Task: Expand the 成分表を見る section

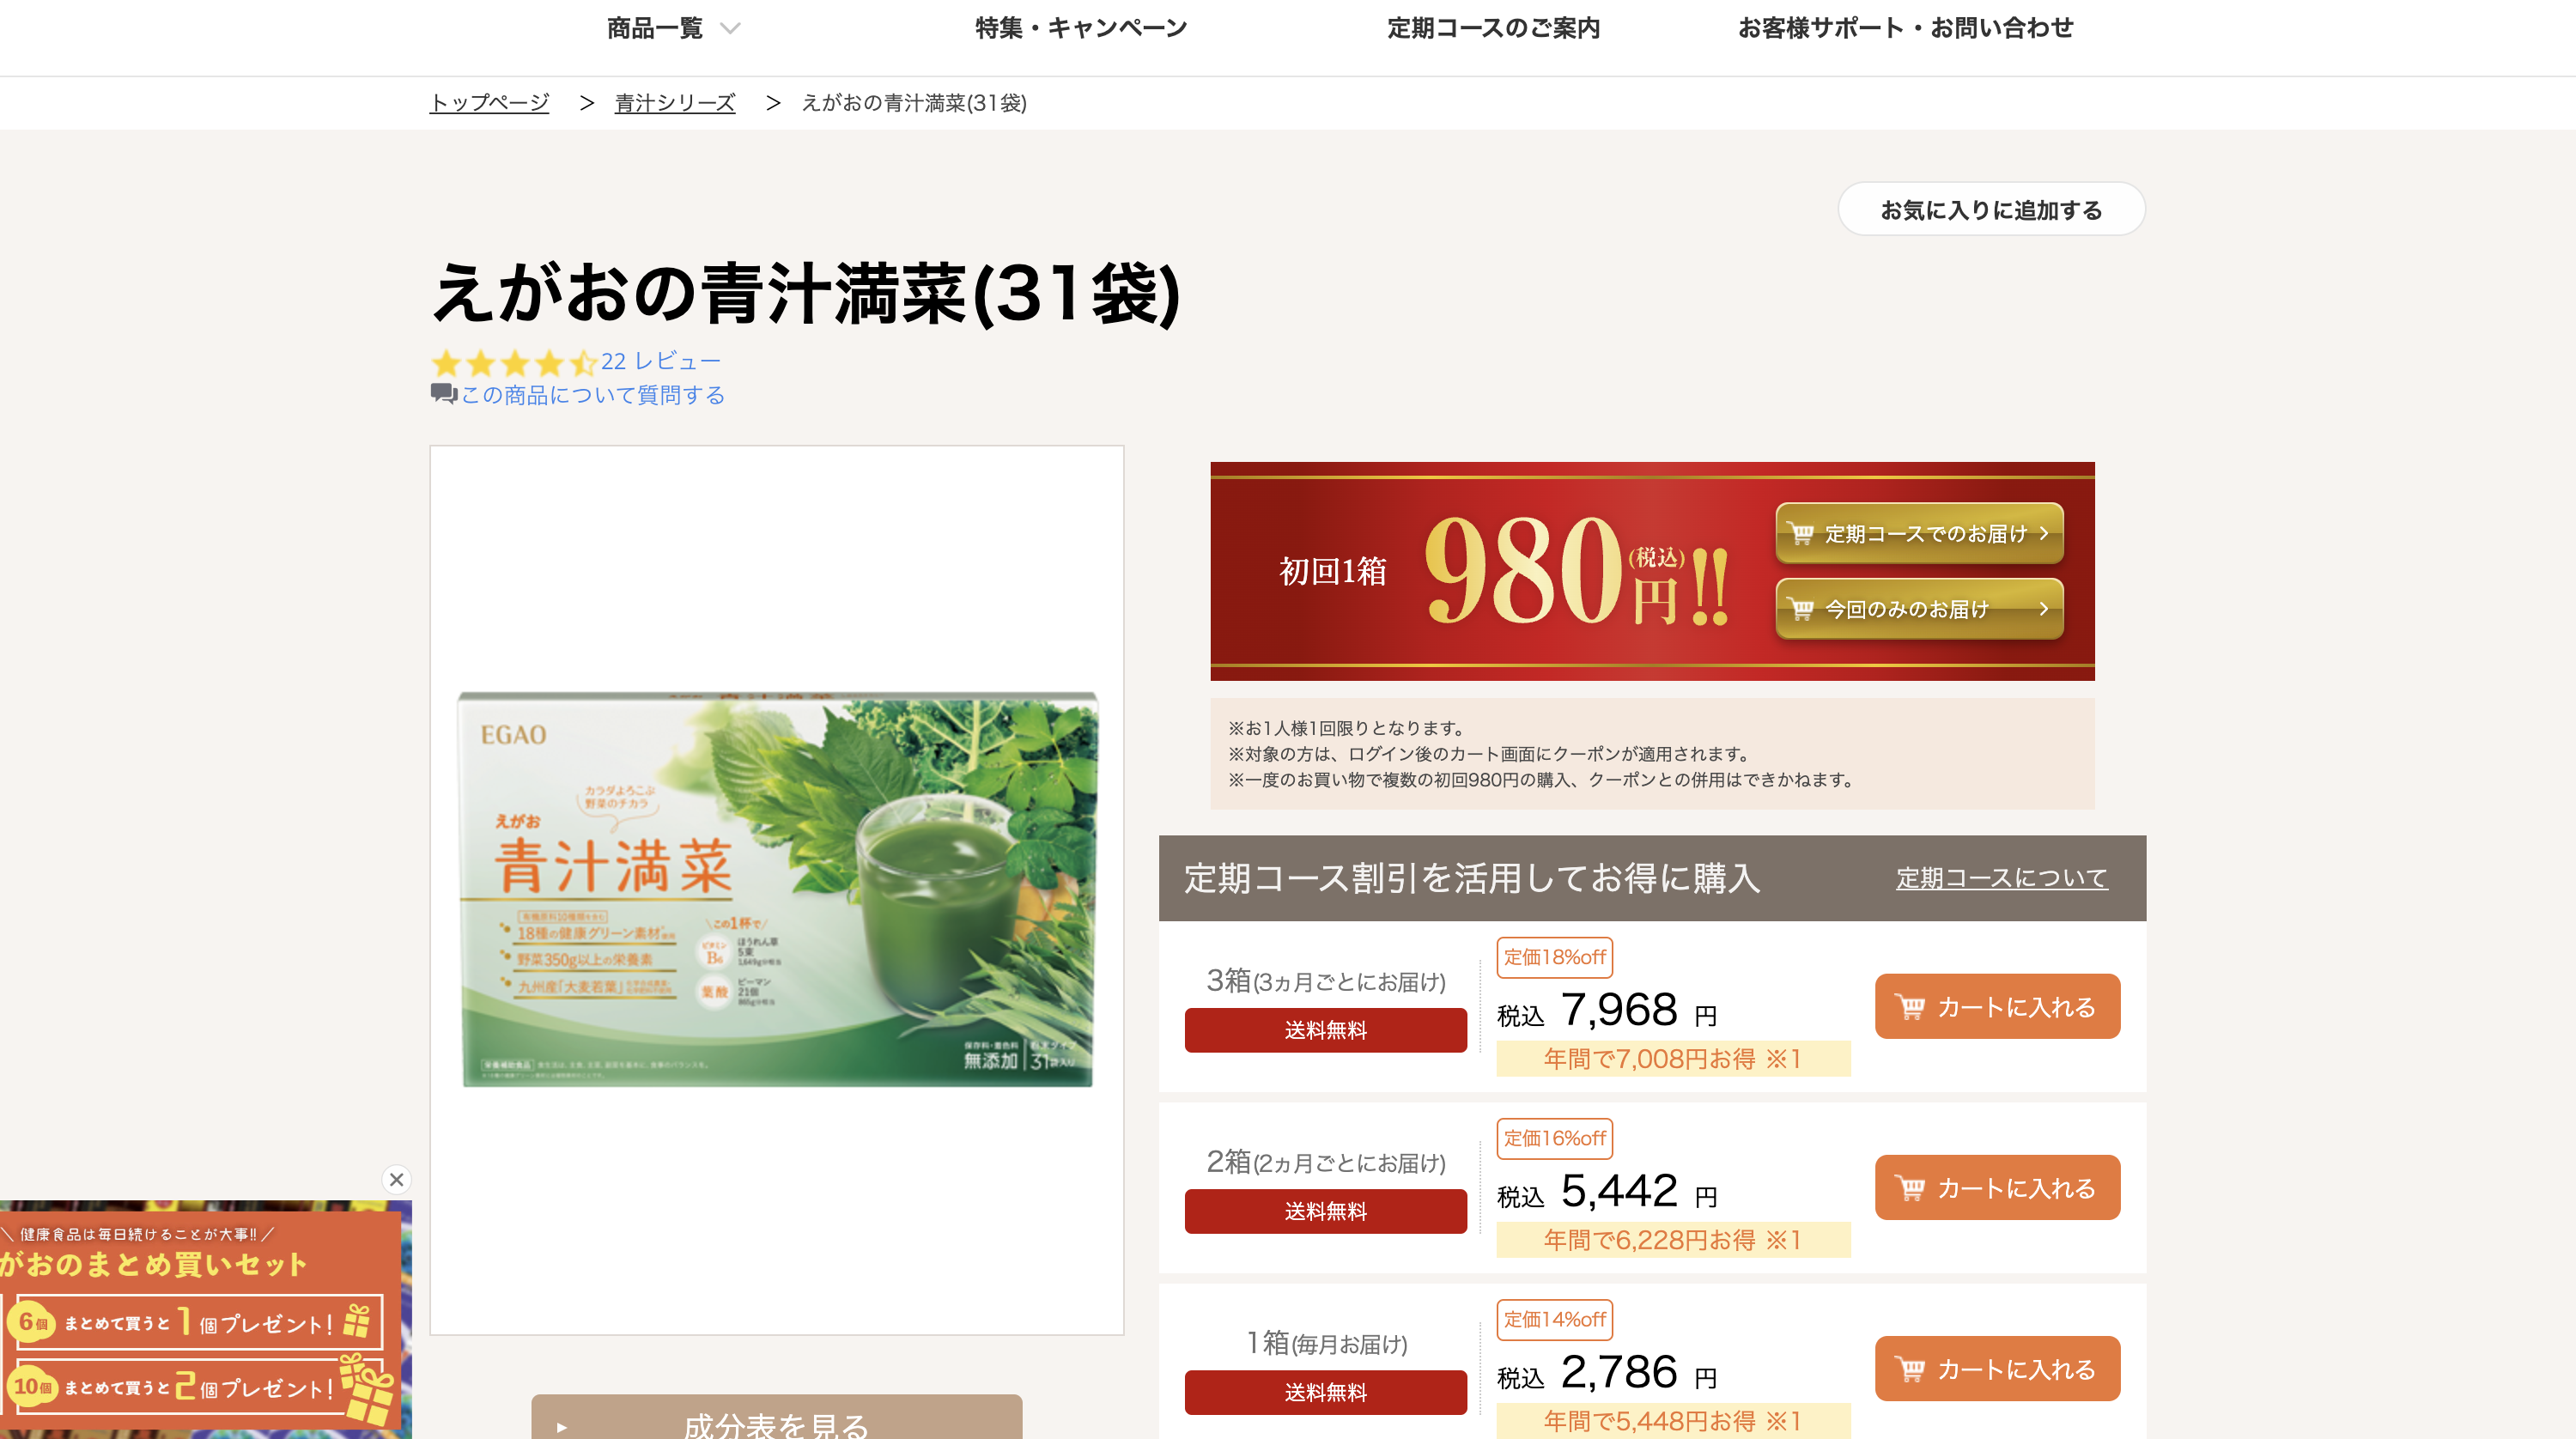Action: coord(776,1420)
